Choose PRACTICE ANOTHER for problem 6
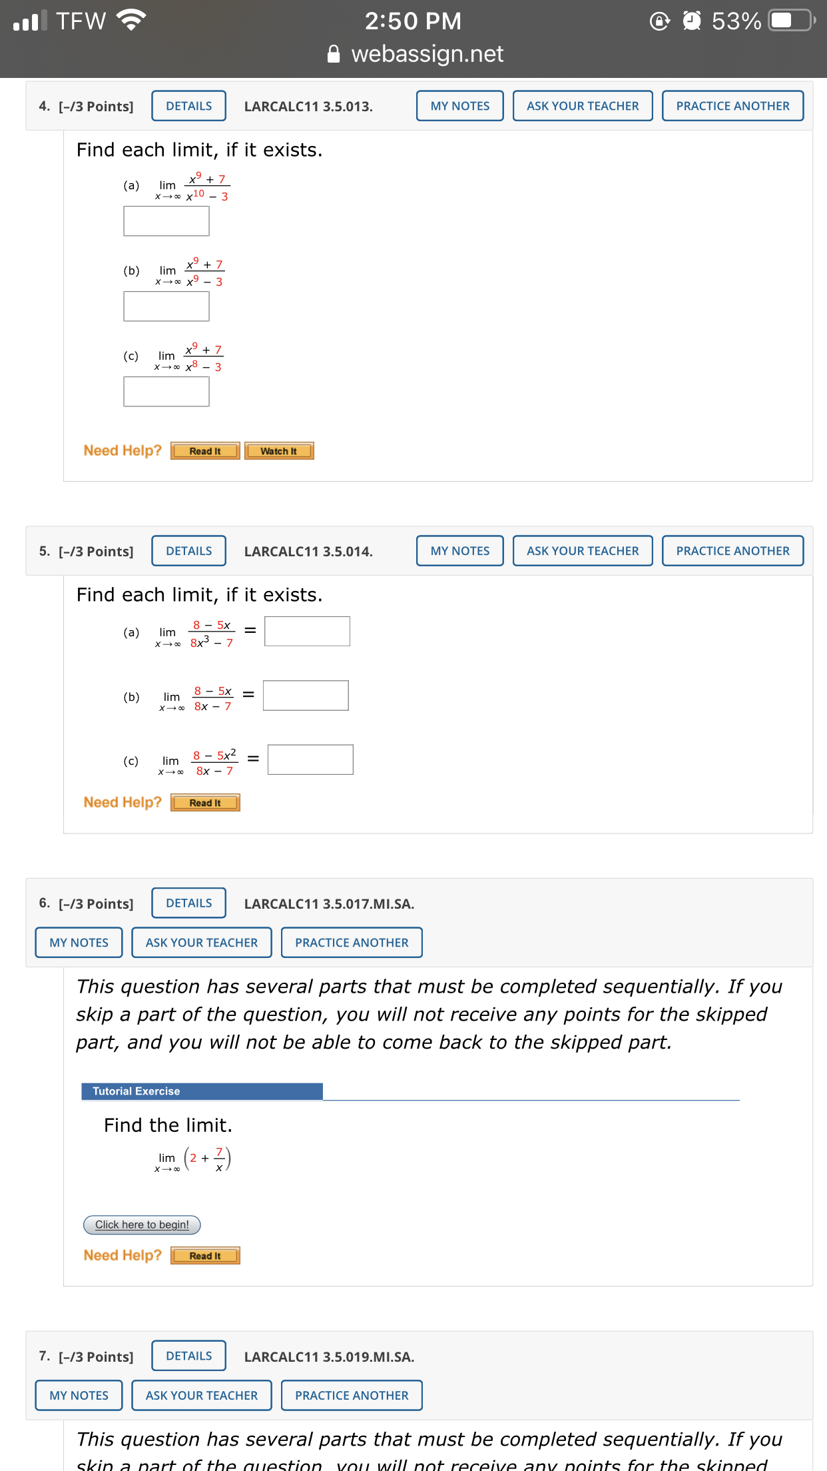 click(352, 942)
